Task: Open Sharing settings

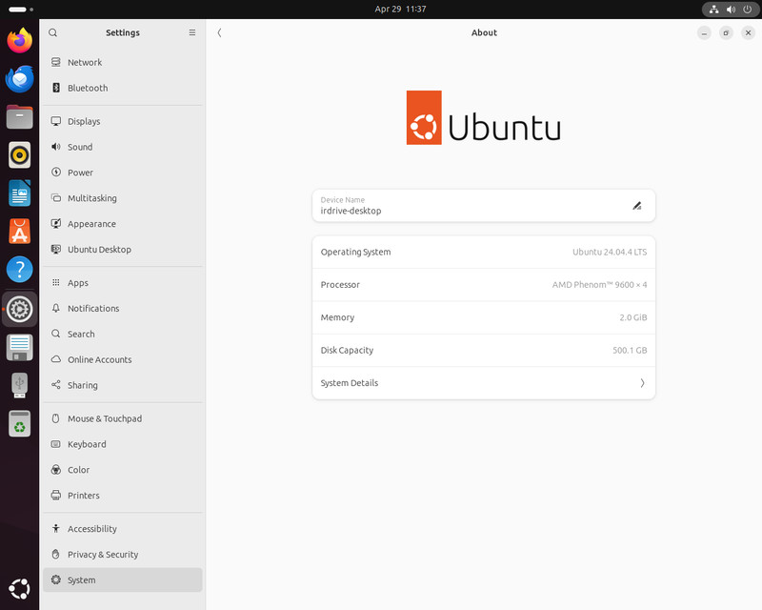Action: coord(123,385)
